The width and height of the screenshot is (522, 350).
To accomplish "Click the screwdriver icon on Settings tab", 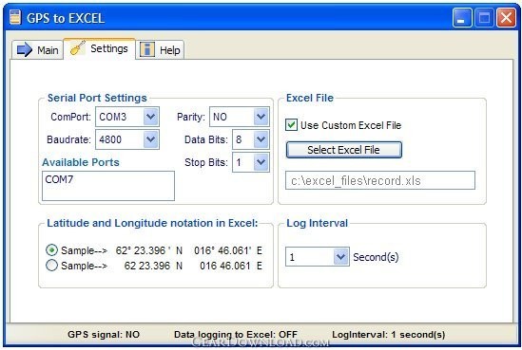I will coord(78,48).
